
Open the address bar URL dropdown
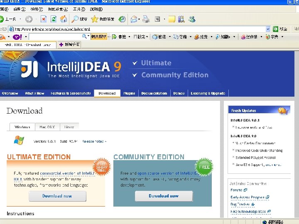268,29
